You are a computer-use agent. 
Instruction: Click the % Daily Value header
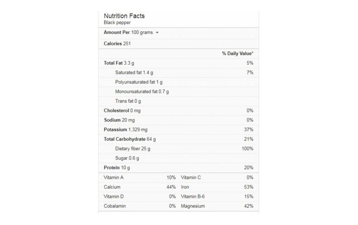pos(238,53)
